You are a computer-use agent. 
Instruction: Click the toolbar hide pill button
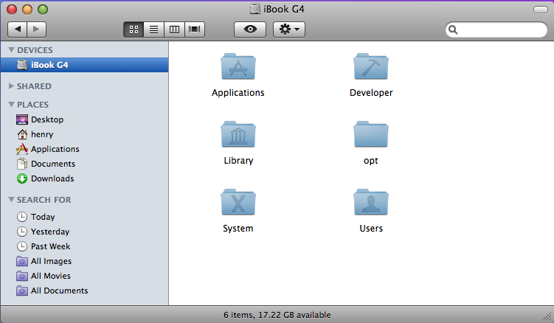click(x=540, y=10)
